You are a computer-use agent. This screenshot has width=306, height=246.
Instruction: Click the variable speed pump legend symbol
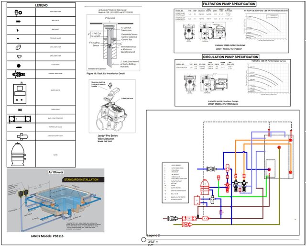coord(19,74)
